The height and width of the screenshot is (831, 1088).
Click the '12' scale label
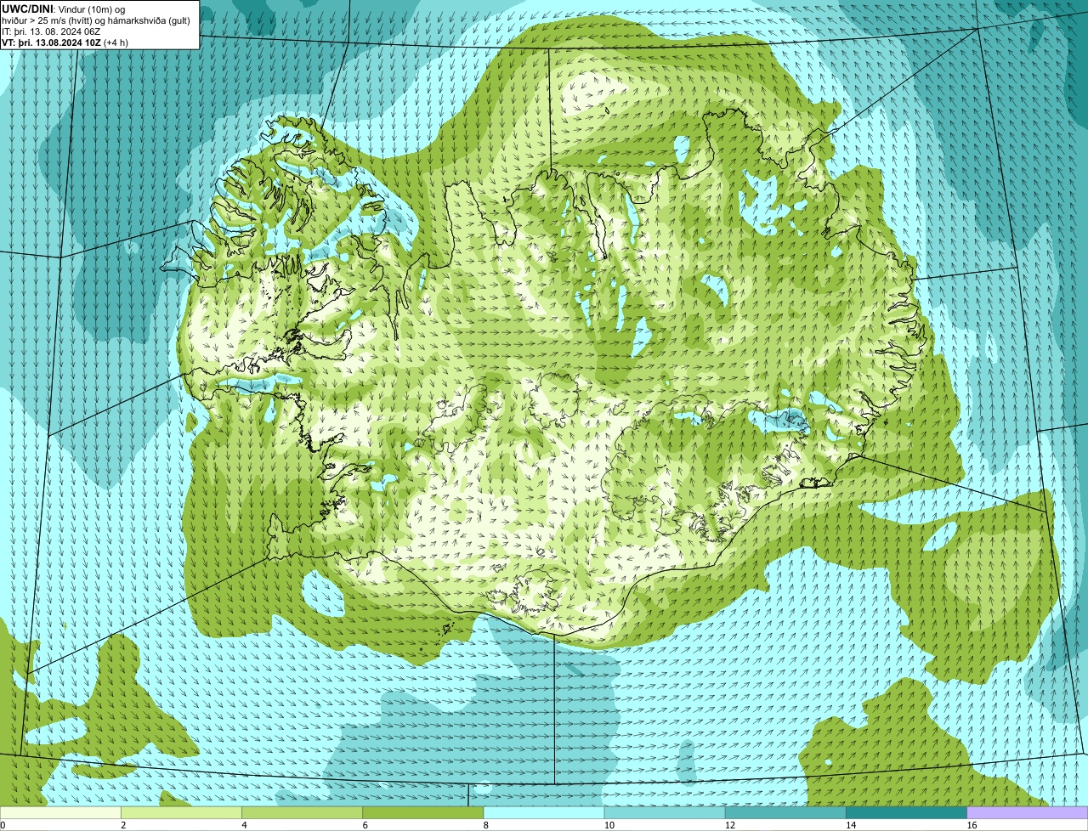pos(729,825)
